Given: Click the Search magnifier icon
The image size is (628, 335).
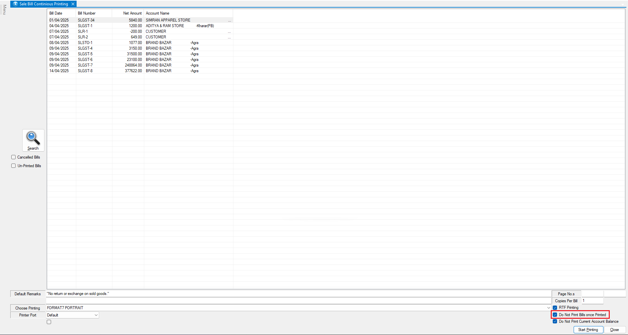Looking at the screenshot, I should tap(33, 138).
